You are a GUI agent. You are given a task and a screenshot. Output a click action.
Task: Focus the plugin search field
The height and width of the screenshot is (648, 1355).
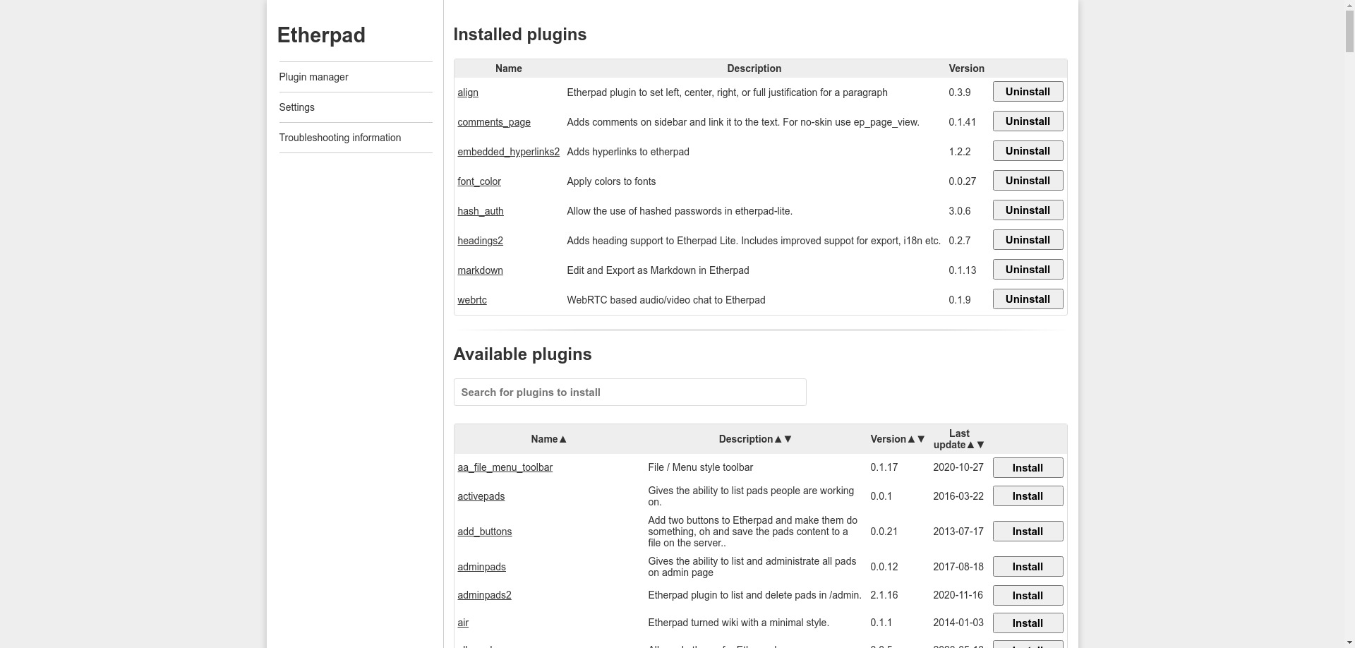[x=630, y=392]
